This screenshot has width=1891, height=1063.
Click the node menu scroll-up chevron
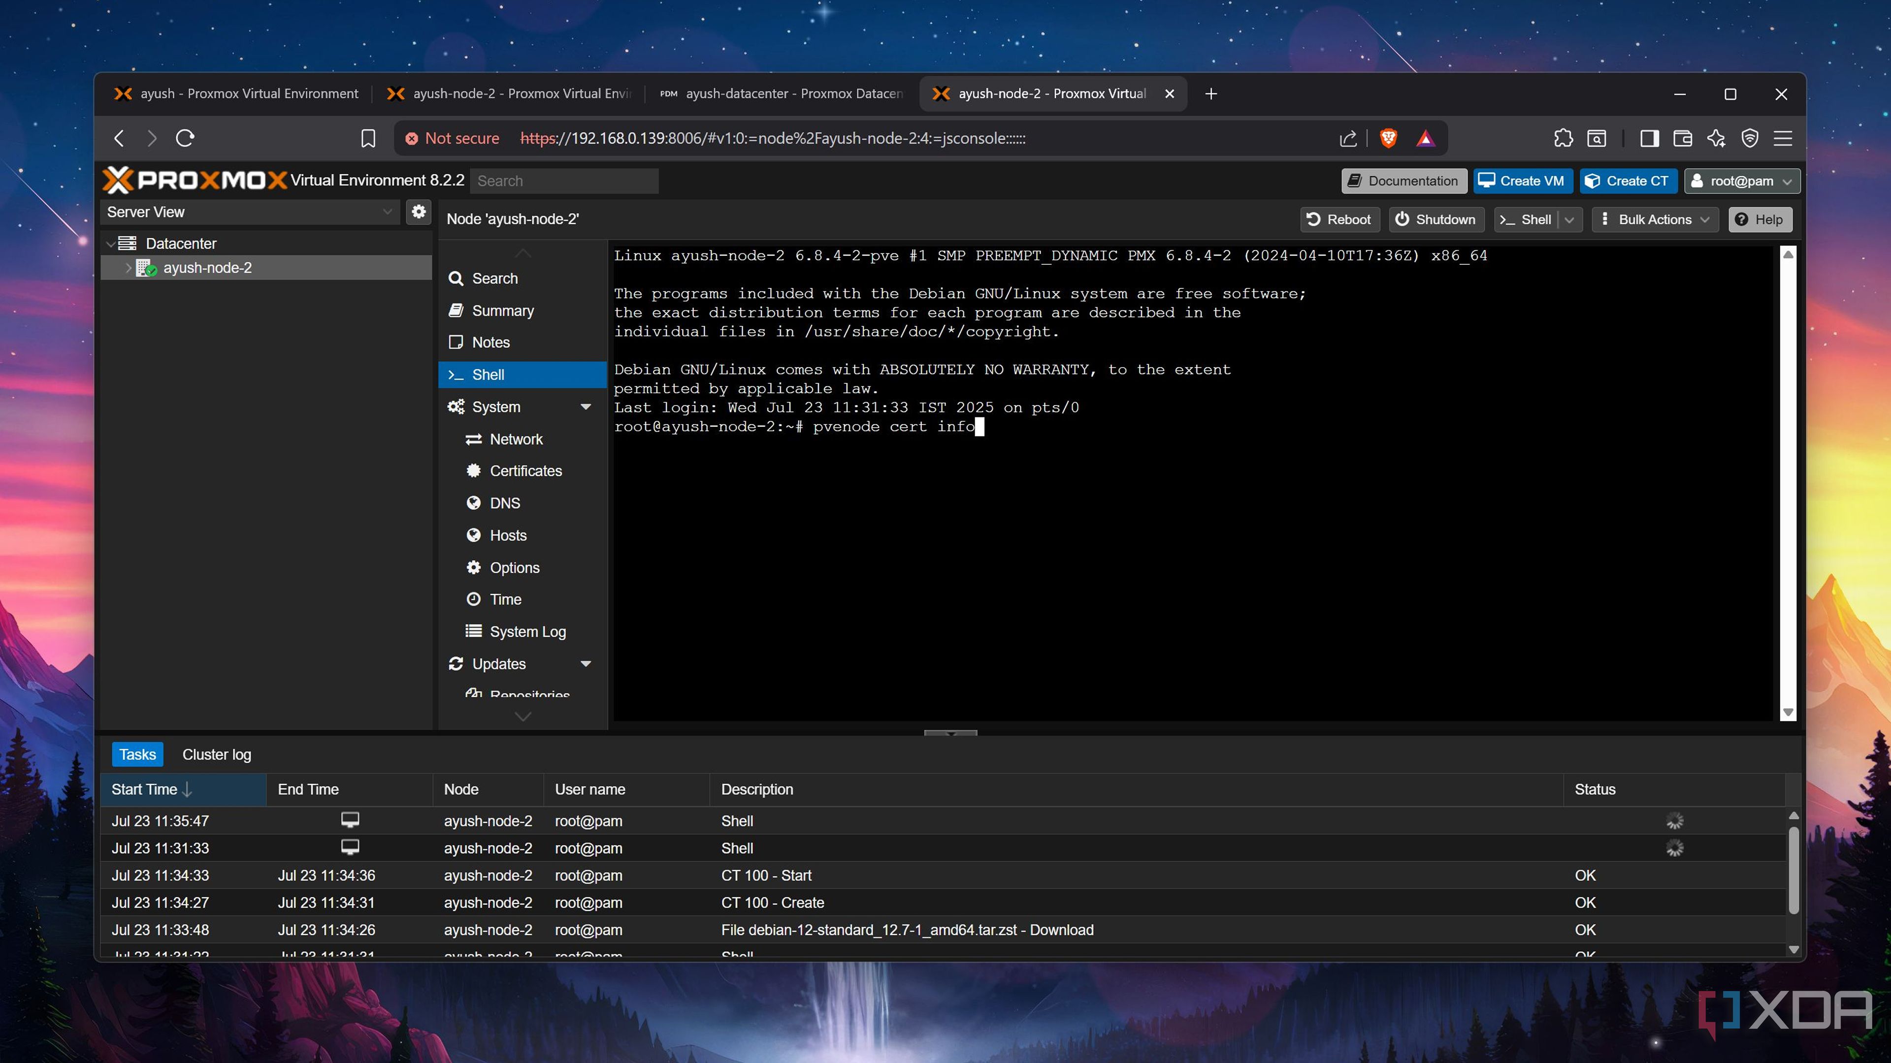pos(522,253)
